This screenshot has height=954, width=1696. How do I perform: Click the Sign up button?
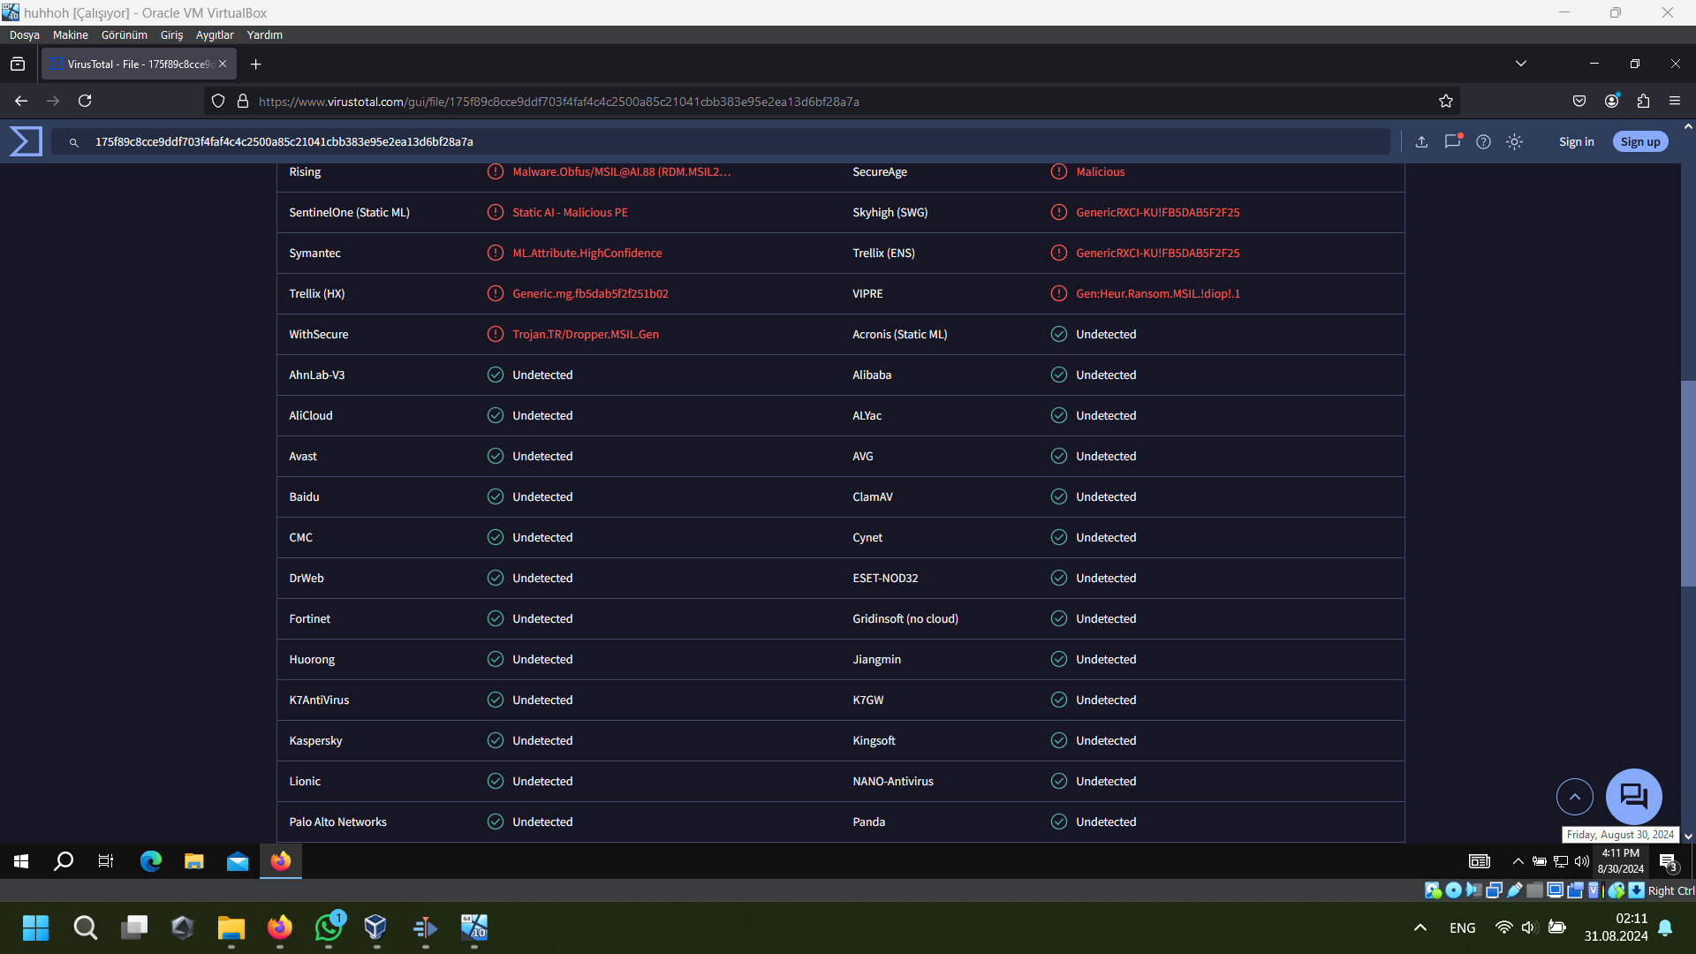point(1639,141)
